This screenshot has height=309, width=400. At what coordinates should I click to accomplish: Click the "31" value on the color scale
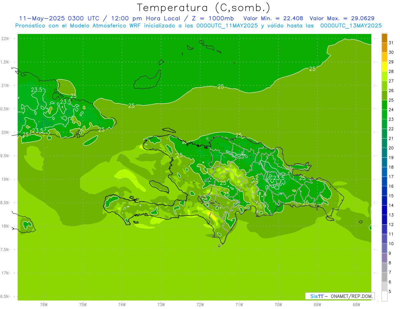pyautogui.click(x=391, y=43)
